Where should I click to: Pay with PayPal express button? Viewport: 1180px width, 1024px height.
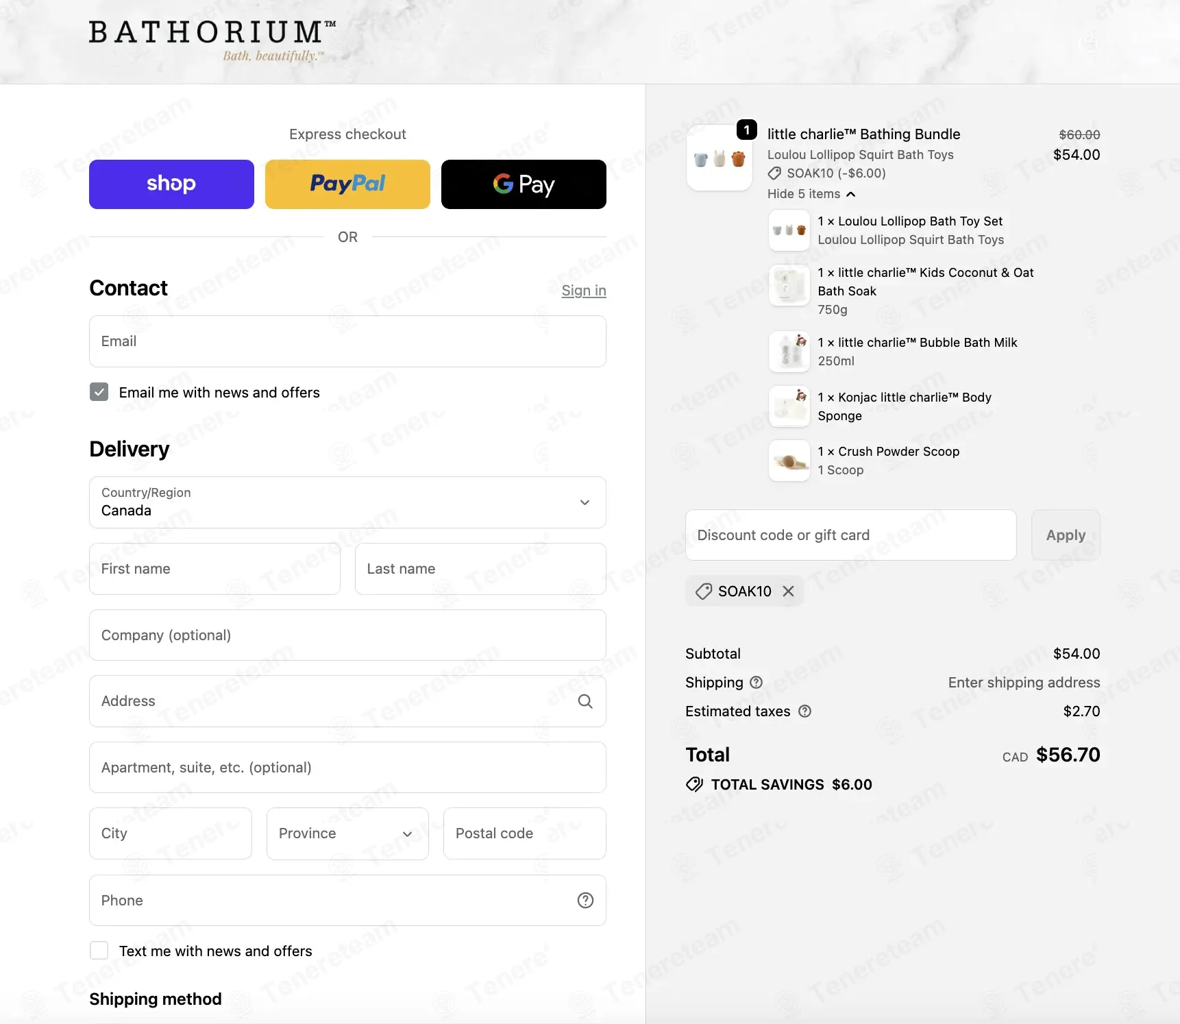point(347,184)
